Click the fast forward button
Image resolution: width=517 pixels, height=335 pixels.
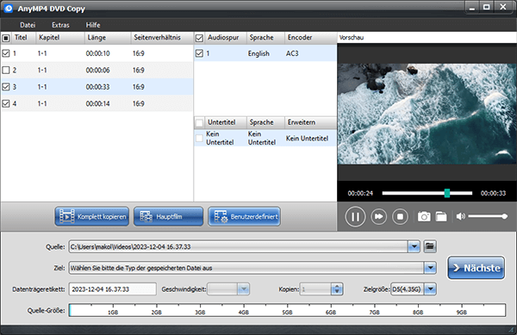tap(378, 216)
